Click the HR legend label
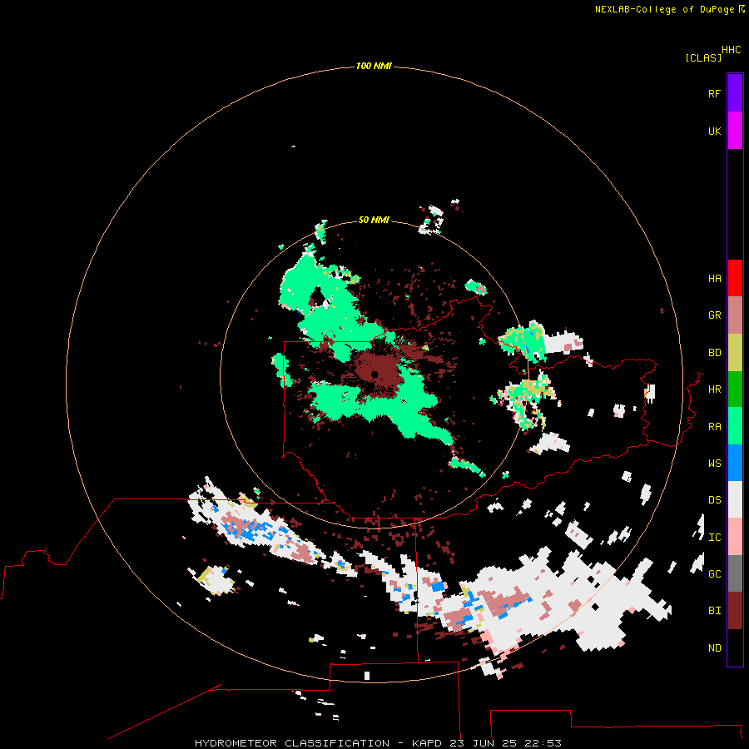 coord(714,389)
